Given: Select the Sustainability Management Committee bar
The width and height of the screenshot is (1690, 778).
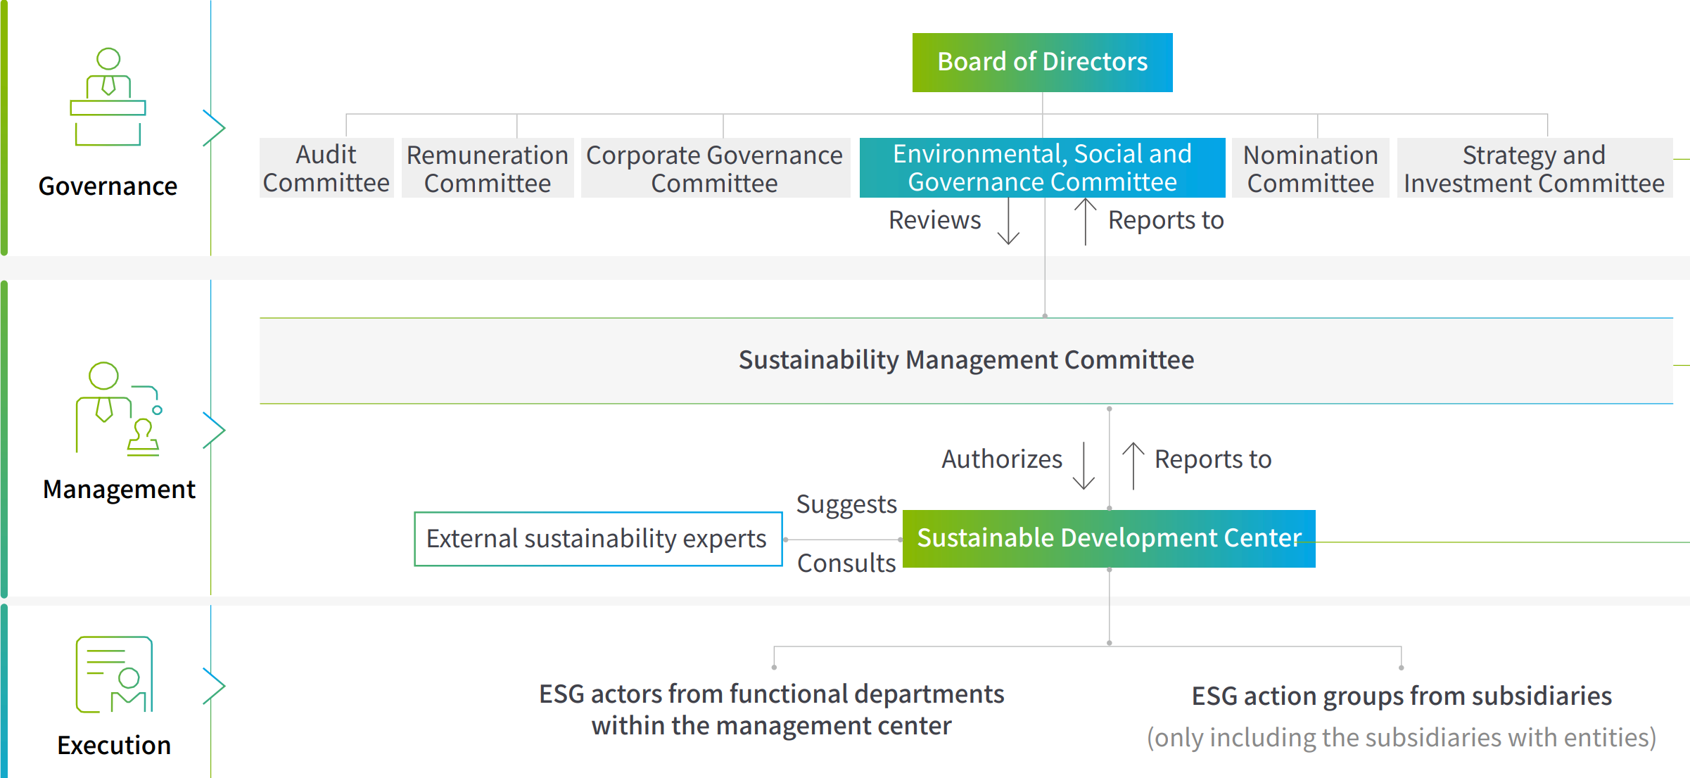Looking at the screenshot, I should [966, 360].
